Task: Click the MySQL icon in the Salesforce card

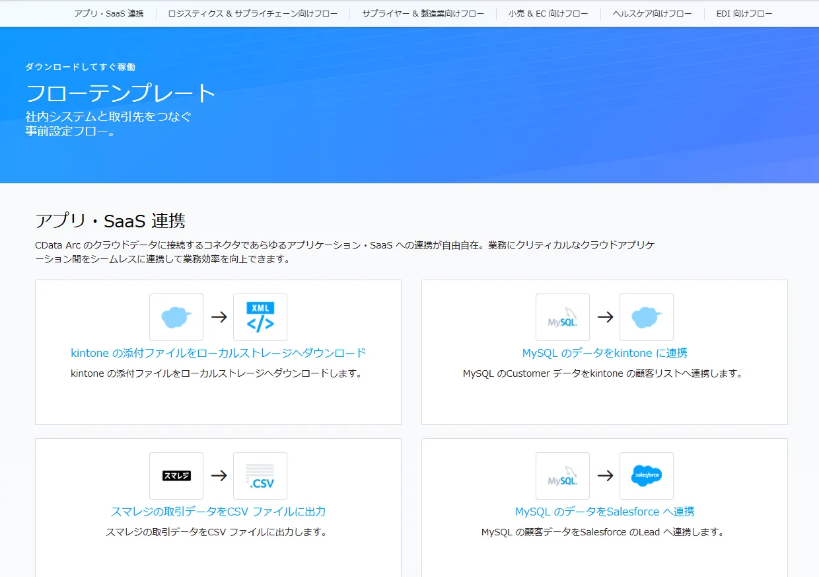Action: (x=563, y=476)
